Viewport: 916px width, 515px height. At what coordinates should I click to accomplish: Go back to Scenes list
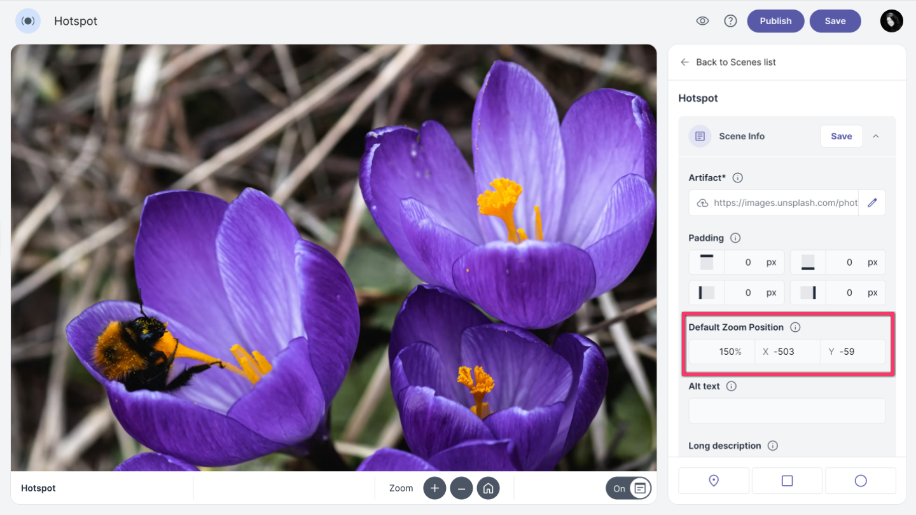728,62
